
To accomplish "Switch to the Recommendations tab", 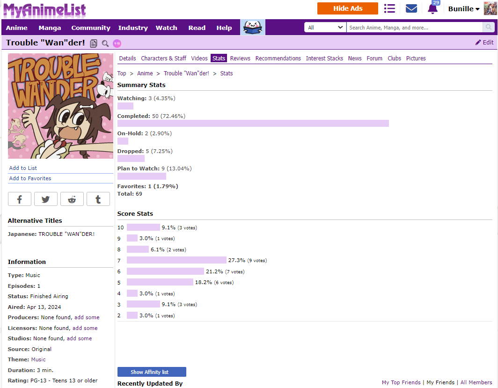I will pos(278,59).
